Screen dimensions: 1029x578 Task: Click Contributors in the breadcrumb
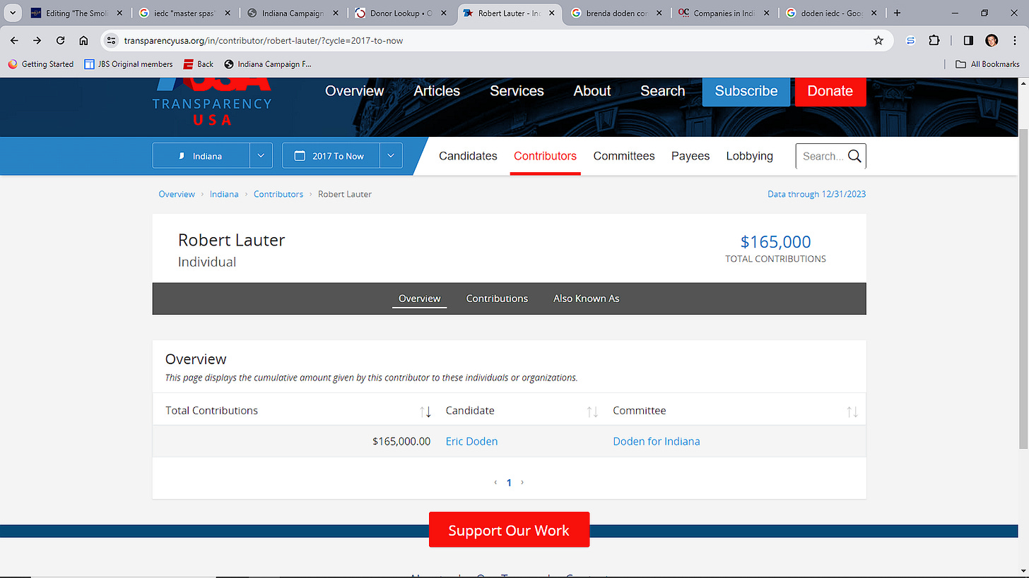(278, 194)
